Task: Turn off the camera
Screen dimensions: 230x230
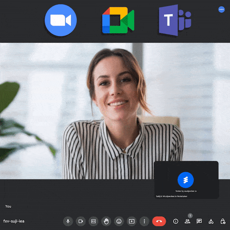Action: point(80,221)
